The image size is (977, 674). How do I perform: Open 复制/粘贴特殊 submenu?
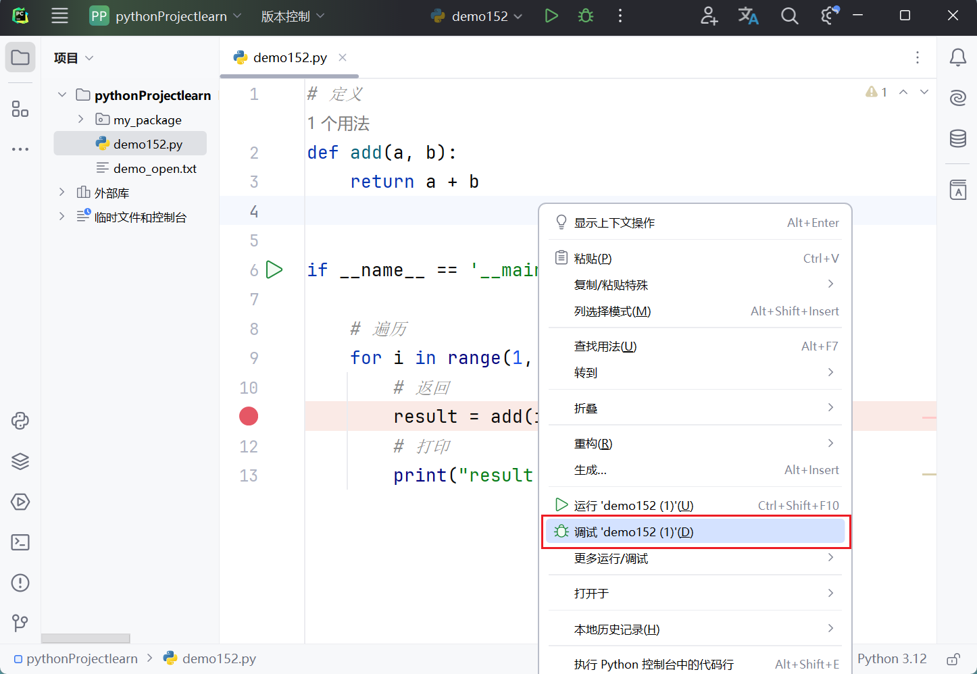(x=695, y=284)
